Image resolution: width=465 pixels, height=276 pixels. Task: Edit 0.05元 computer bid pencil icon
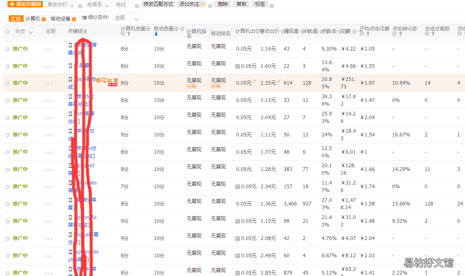tap(255, 81)
